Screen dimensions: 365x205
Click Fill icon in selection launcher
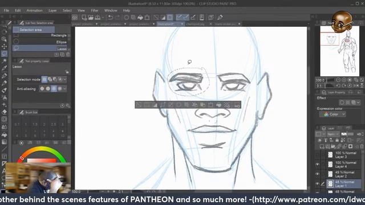[218, 105]
